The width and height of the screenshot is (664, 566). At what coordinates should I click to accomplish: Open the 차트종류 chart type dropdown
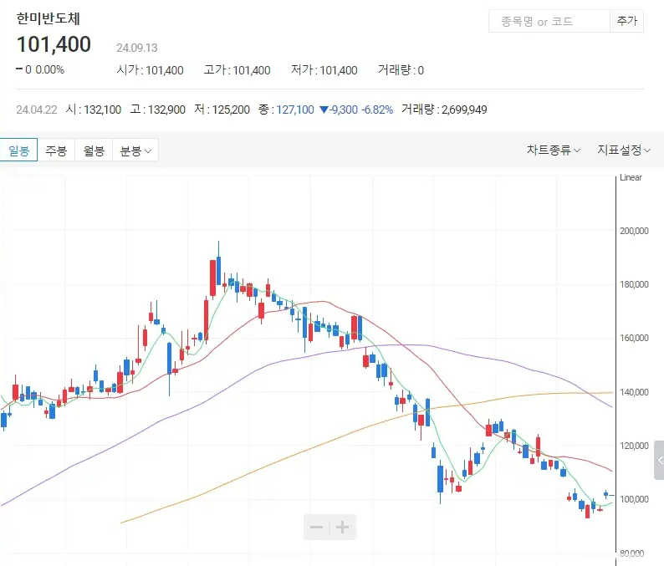pyautogui.click(x=554, y=150)
